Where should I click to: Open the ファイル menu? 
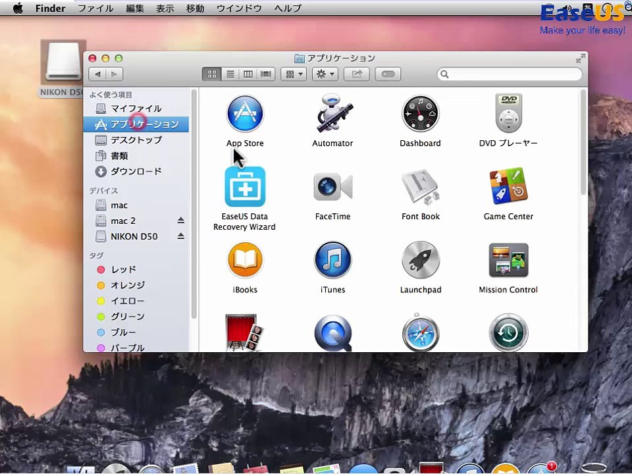click(95, 9)
